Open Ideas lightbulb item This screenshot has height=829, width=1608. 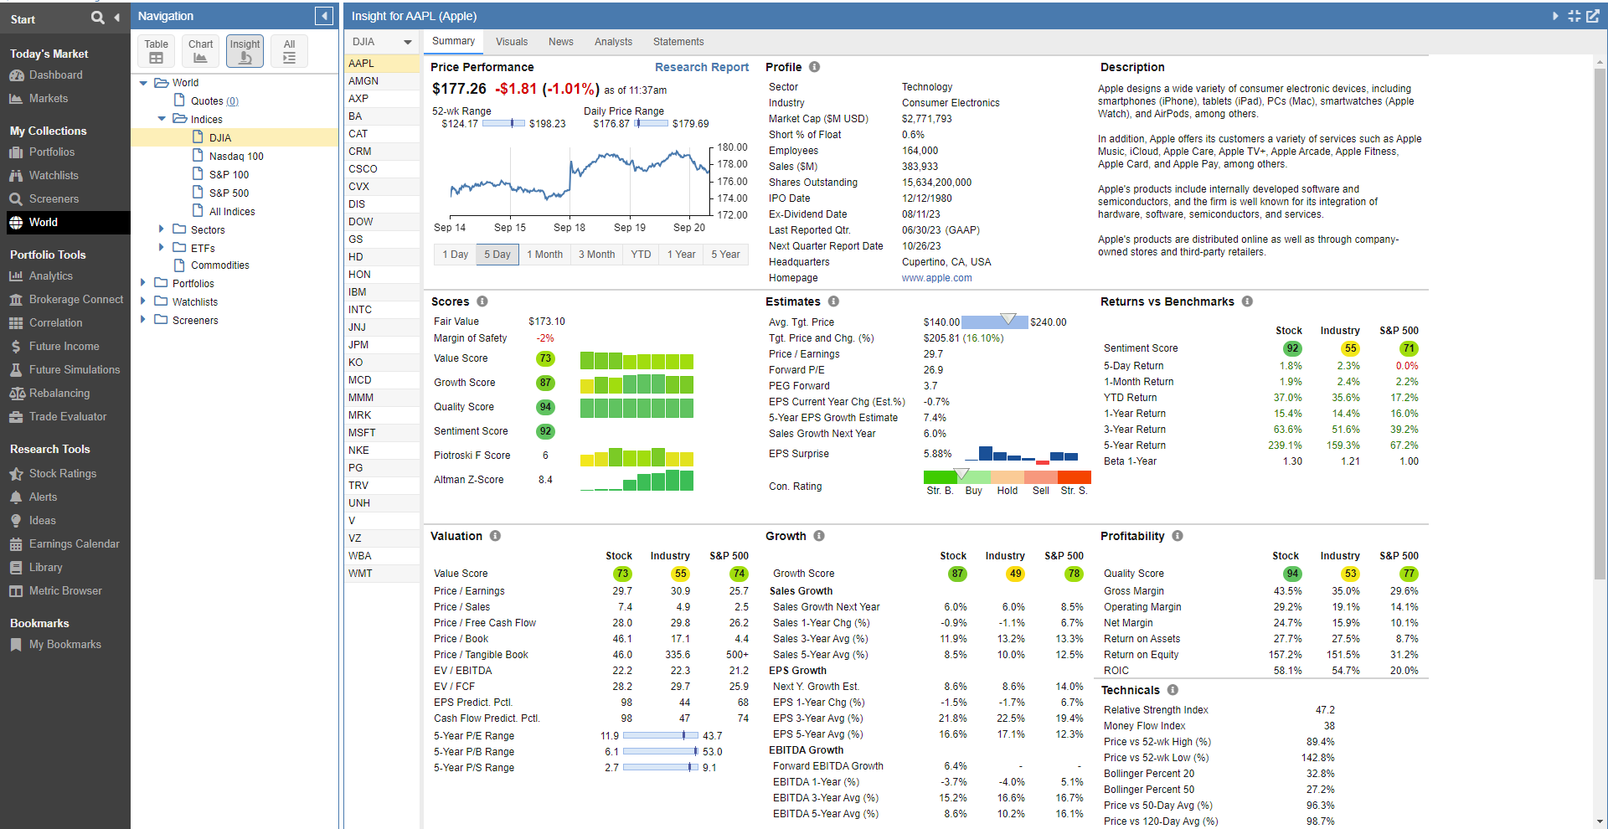point(43,521)
